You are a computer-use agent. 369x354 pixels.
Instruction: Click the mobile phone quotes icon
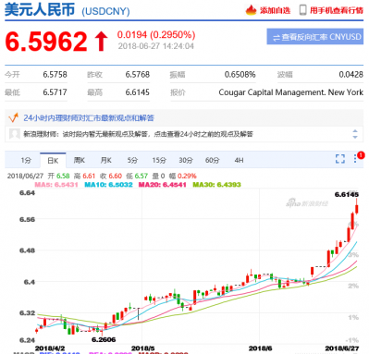(303, 10)
